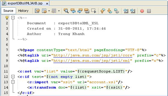Open the Back navigation dropdown arrow
The height and width of the screenshot is (96, 168).
[49, 11]
